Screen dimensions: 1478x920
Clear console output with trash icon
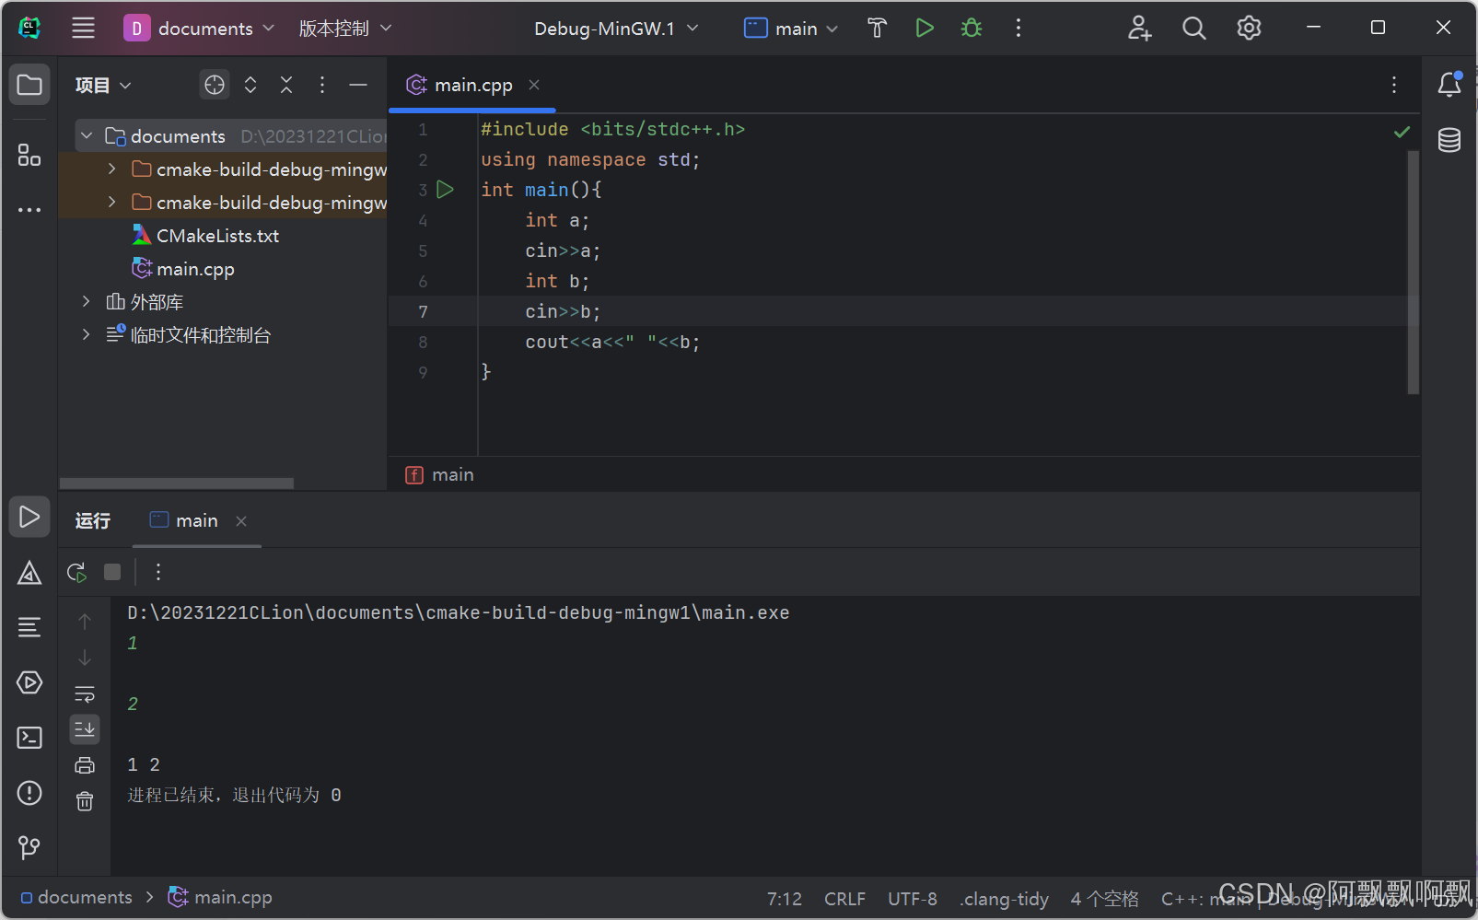click(85, 801)
